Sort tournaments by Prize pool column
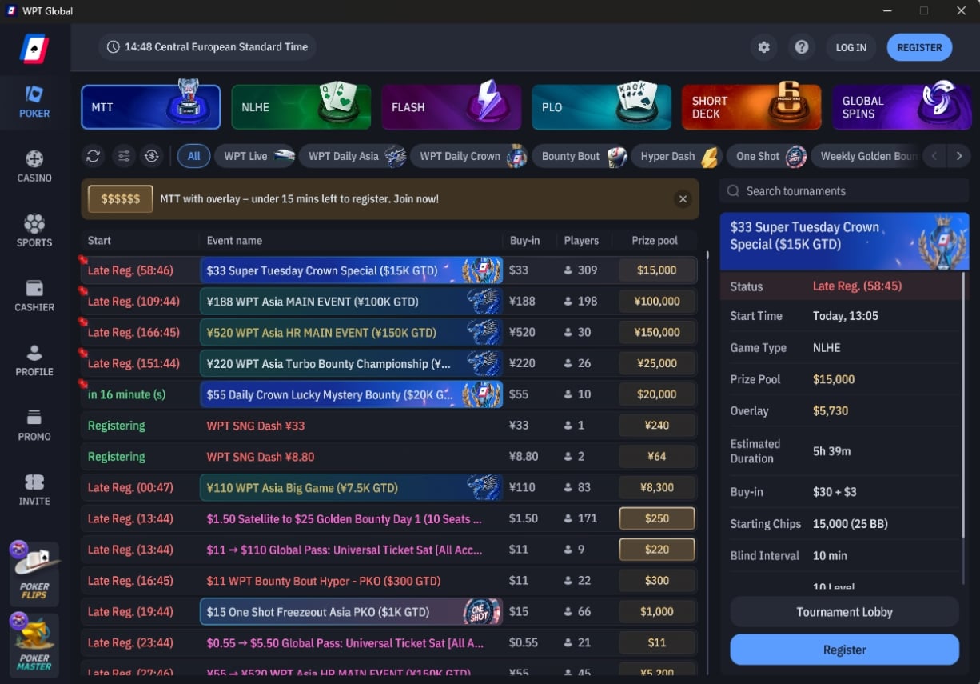Image resolution: width=980 pixels, height=684 pixels. coord(655,240)
